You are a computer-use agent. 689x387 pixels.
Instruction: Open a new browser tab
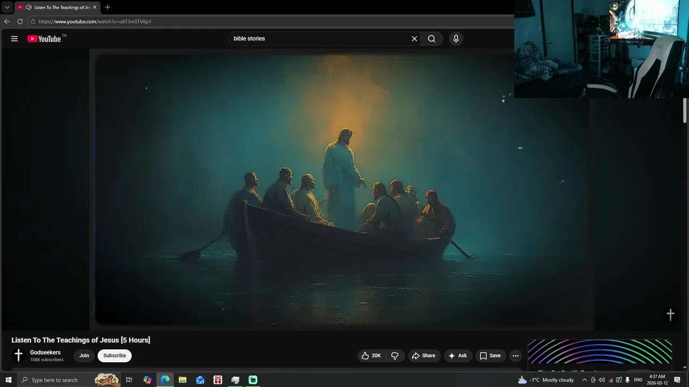(108, 8)
